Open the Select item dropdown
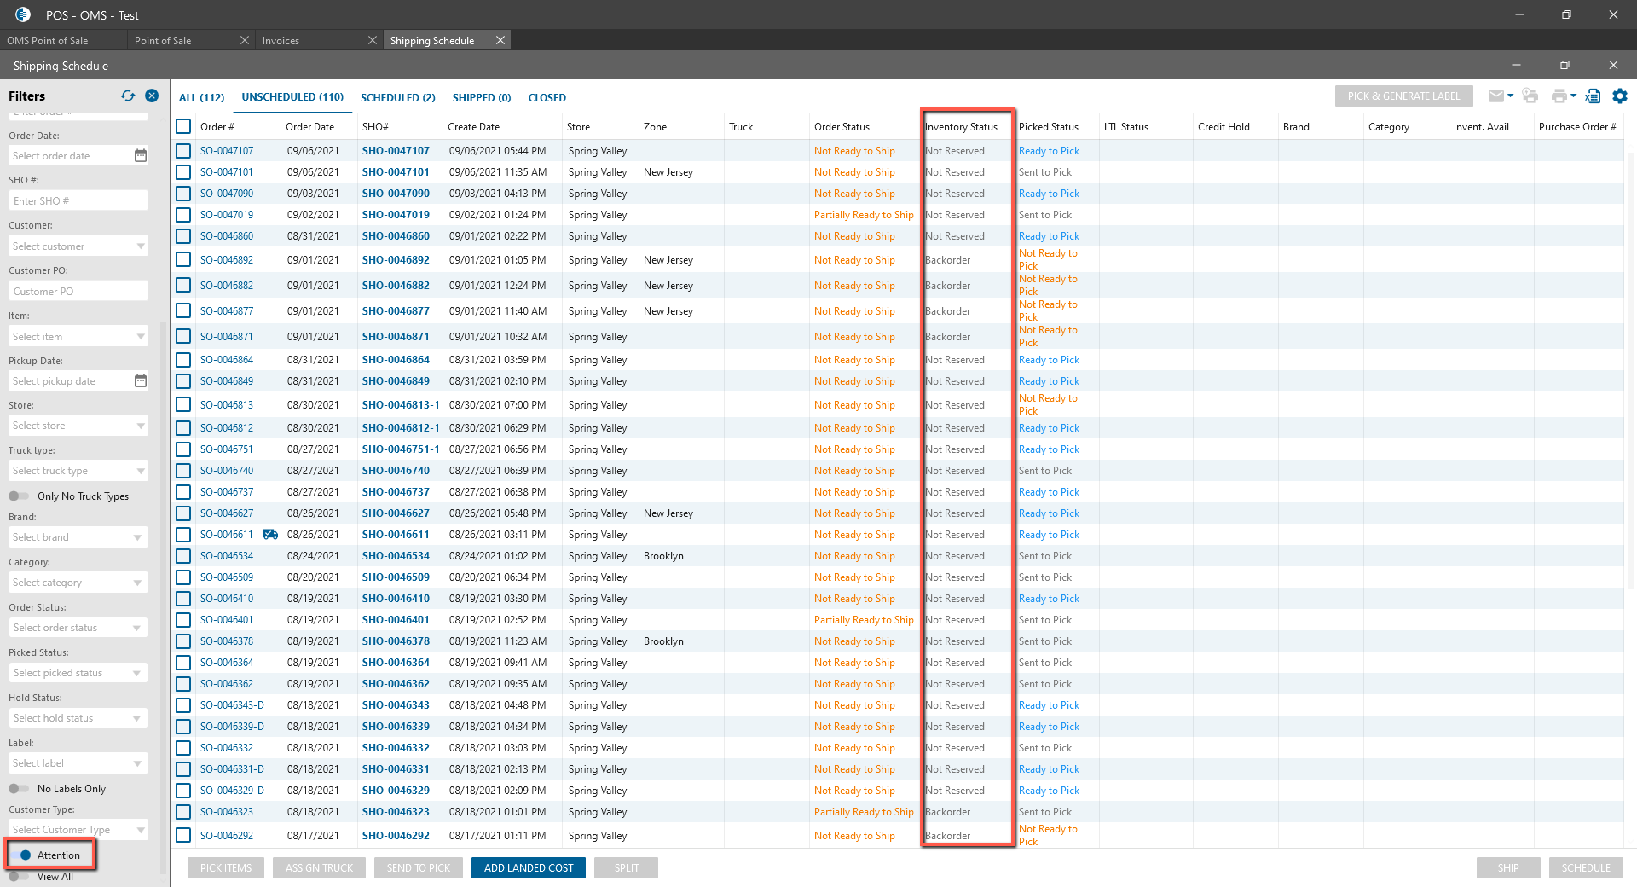The width and height of the screenshot is (1637, 887). (x=78, y=337)
